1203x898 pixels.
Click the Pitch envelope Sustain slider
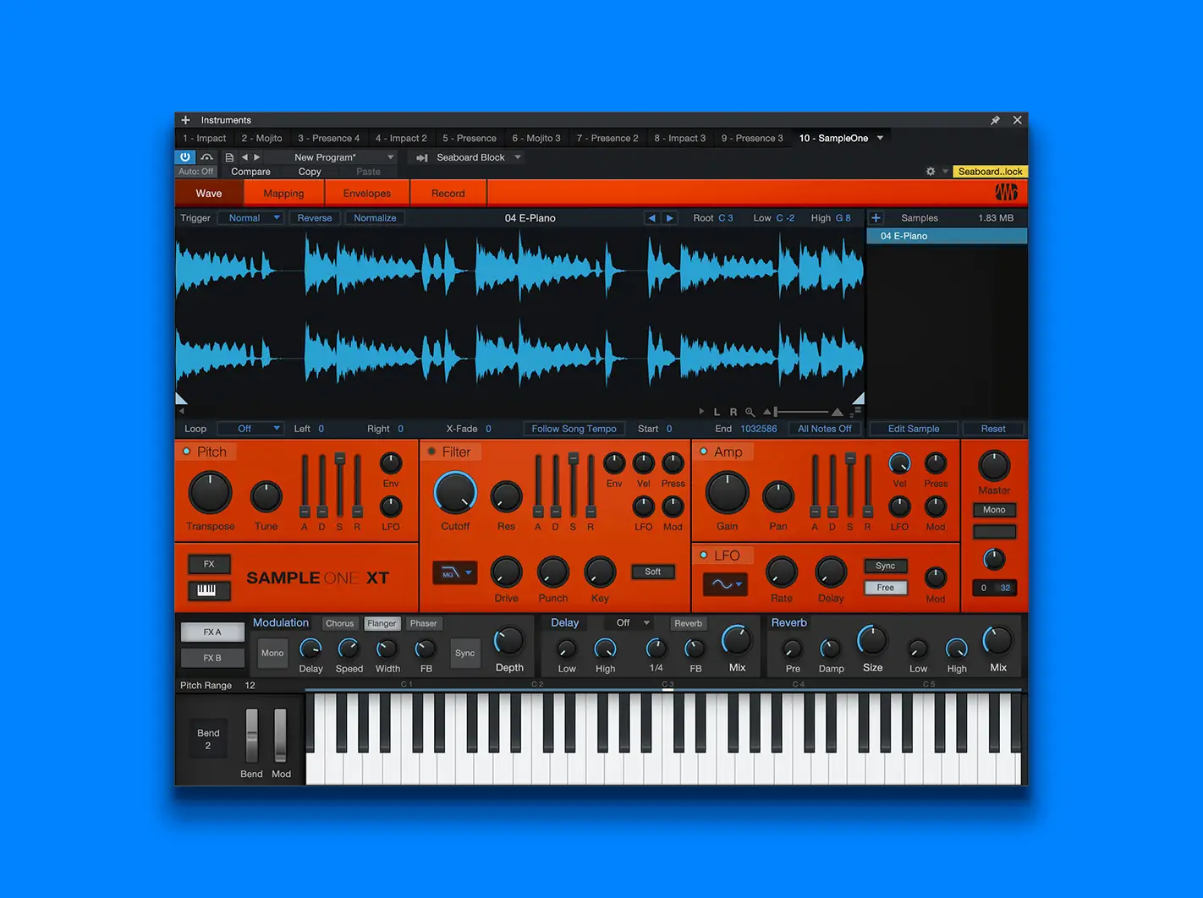coord(339,485)
